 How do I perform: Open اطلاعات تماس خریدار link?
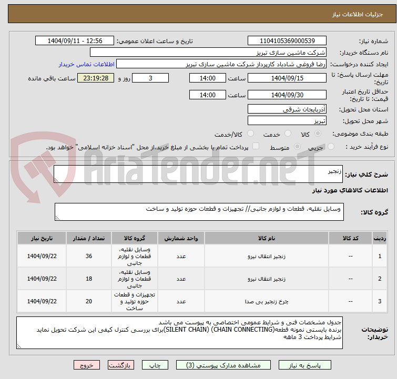(87, 64)
